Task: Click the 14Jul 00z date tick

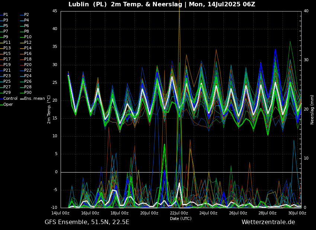Action: tap(61, 213)
